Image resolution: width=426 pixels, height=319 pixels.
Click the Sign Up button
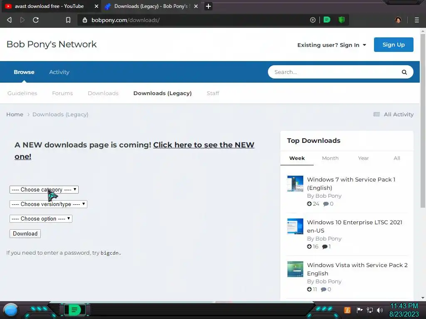(394, 44)
